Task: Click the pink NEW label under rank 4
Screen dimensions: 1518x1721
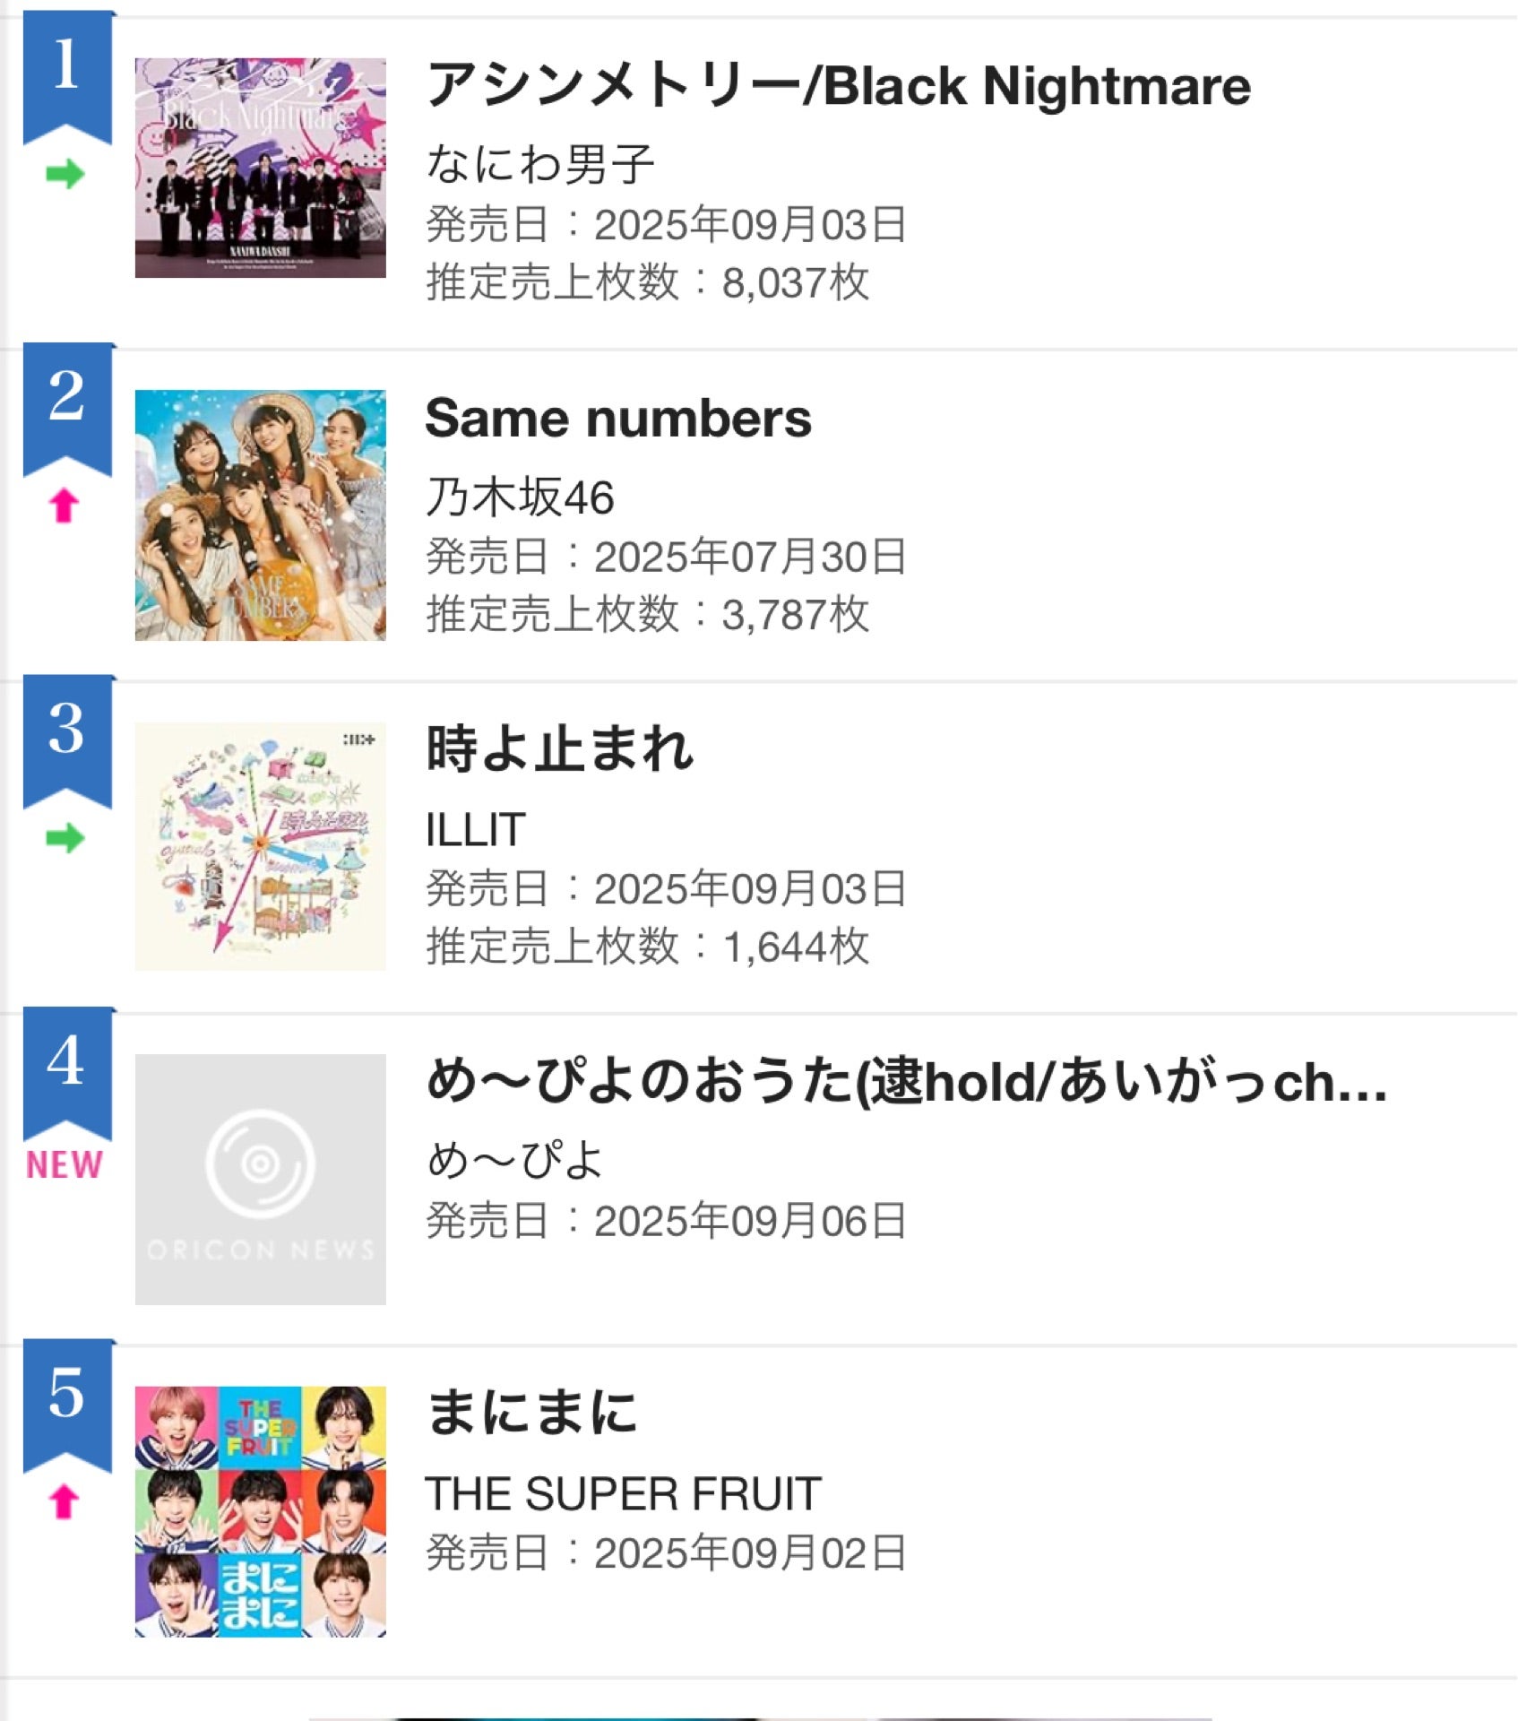Action: 65,1165
